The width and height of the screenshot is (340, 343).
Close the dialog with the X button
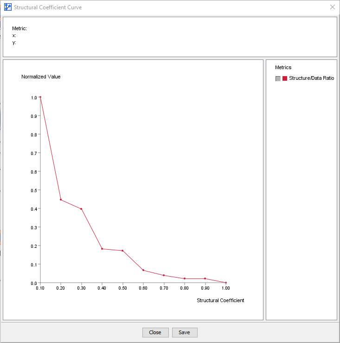click(332, 7)
